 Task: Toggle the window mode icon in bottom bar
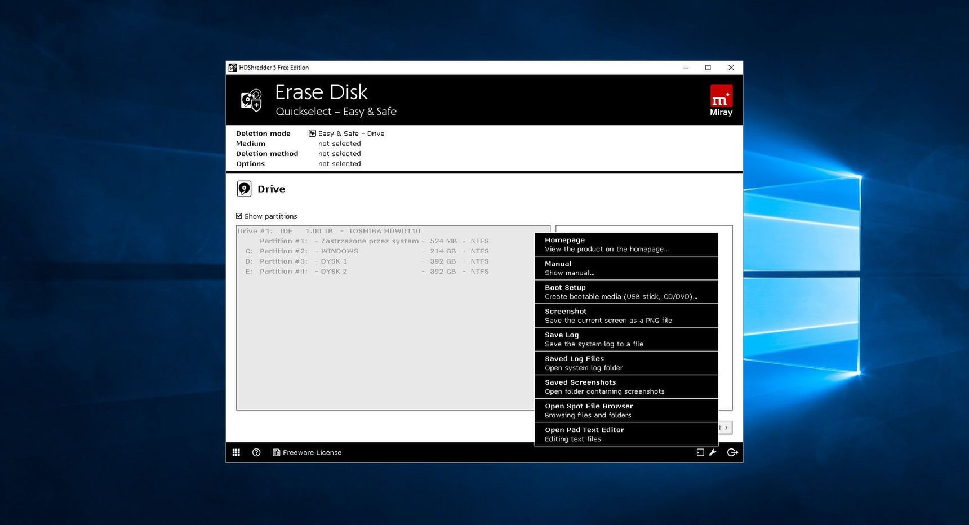point(700,452)
